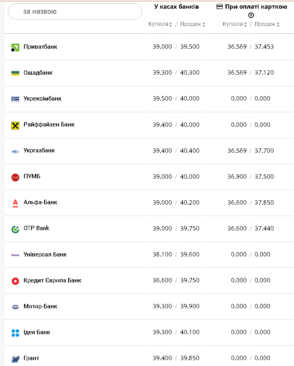
Task: Open the Укрексімбанк bank link
Action: pyautogui.click(x=43, y=99)
